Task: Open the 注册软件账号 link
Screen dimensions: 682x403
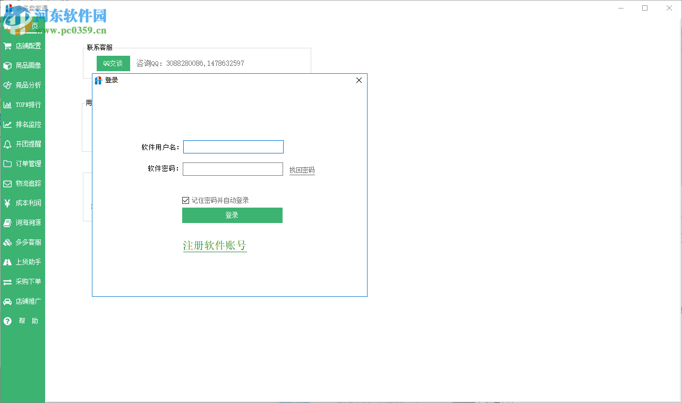Action: click(x=215, y=245)
